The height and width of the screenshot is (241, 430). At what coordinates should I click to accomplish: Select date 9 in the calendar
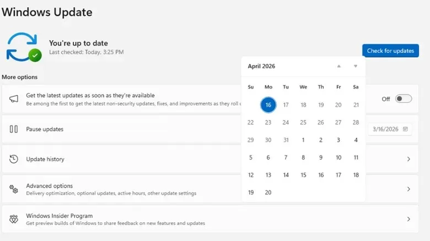[x=321, y=157]
